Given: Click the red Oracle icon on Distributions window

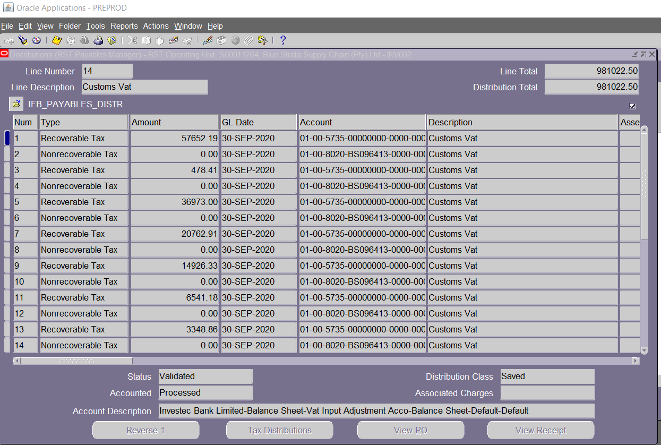Looking at the screenshot, I should (4, 54).
